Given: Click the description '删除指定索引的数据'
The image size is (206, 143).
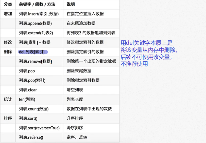Looking at the screenshot, I should tap(85, 52).
